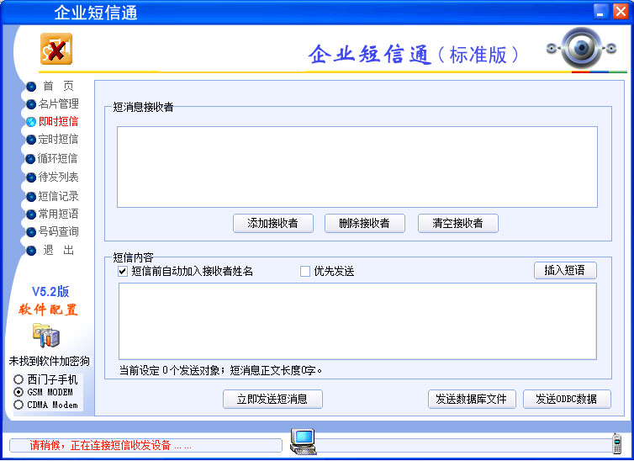This screenshot has width=634, height=461.
Task: Click the computer icon in status bar
Action: click(302, 439)
